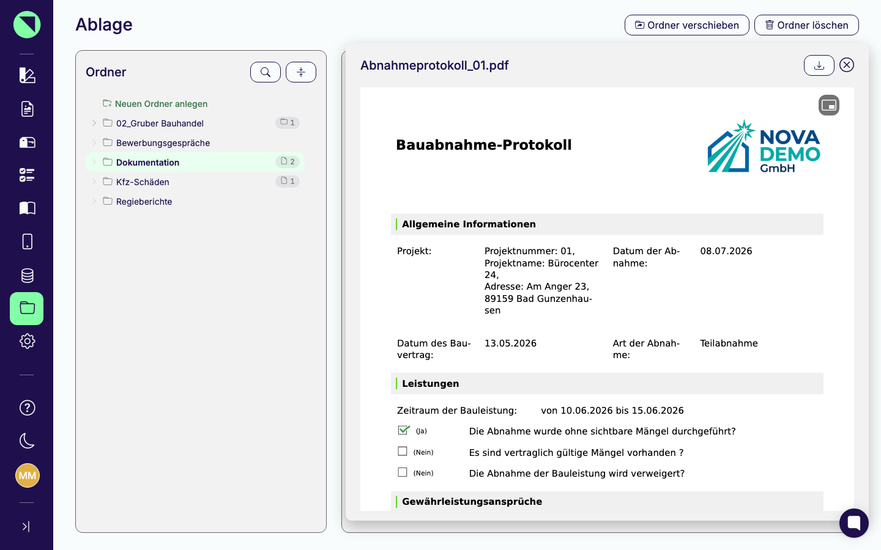881x550 pixels.
Task: Click the Nova Demo GmbH logo in the PDF
Action: [x=764, y=146]
